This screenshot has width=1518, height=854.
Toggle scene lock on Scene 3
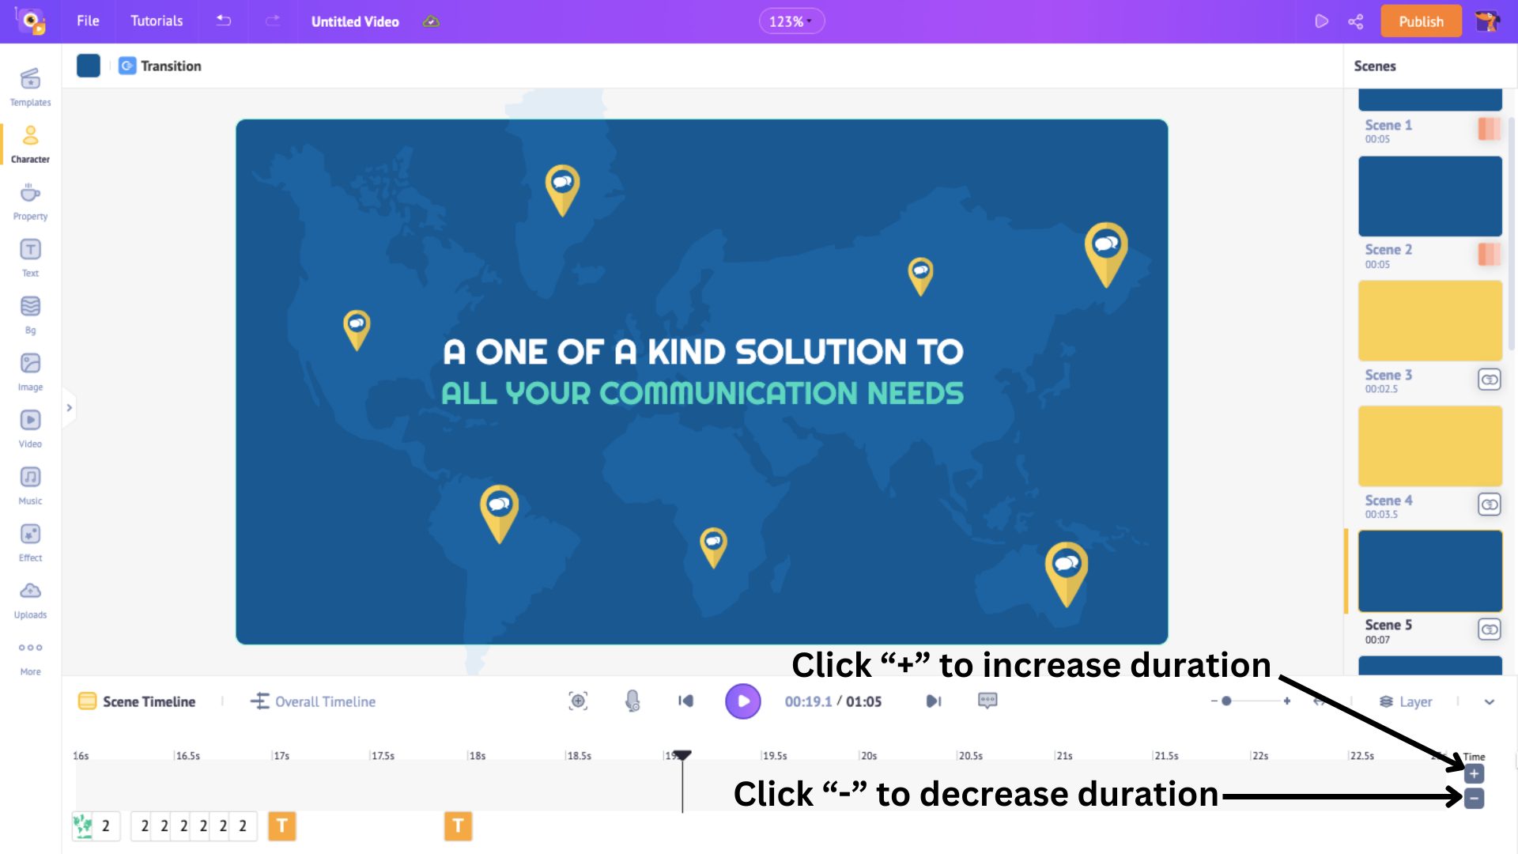coord(1489,380)
